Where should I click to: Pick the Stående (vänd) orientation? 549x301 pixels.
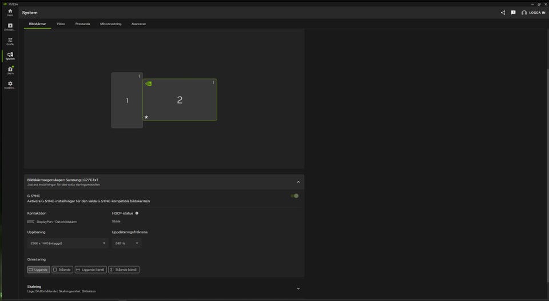pos(124,270)
